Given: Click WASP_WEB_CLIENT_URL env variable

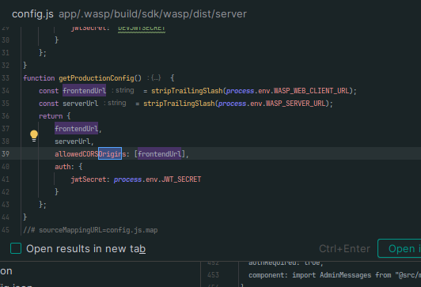Looking at the screenshot, I should [x=312, y=91].
